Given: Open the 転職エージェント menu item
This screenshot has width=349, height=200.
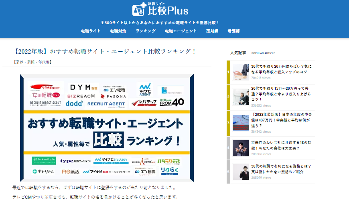Looking at the screenshot, I should [181, 31].
